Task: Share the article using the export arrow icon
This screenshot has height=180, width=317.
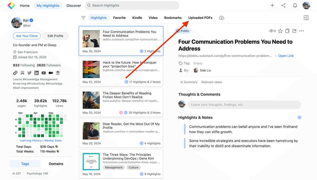Action: [294, 31]
